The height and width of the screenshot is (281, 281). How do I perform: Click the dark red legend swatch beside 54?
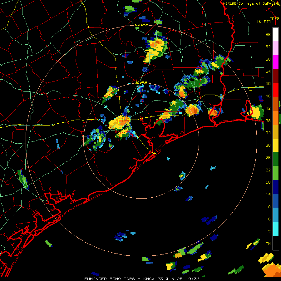[276, 76]
